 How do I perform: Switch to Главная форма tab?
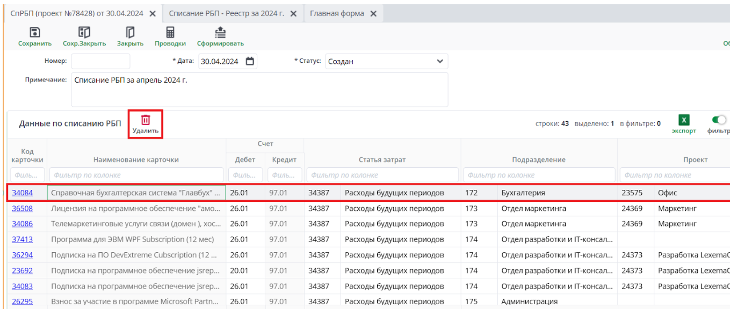coord(336,13)
